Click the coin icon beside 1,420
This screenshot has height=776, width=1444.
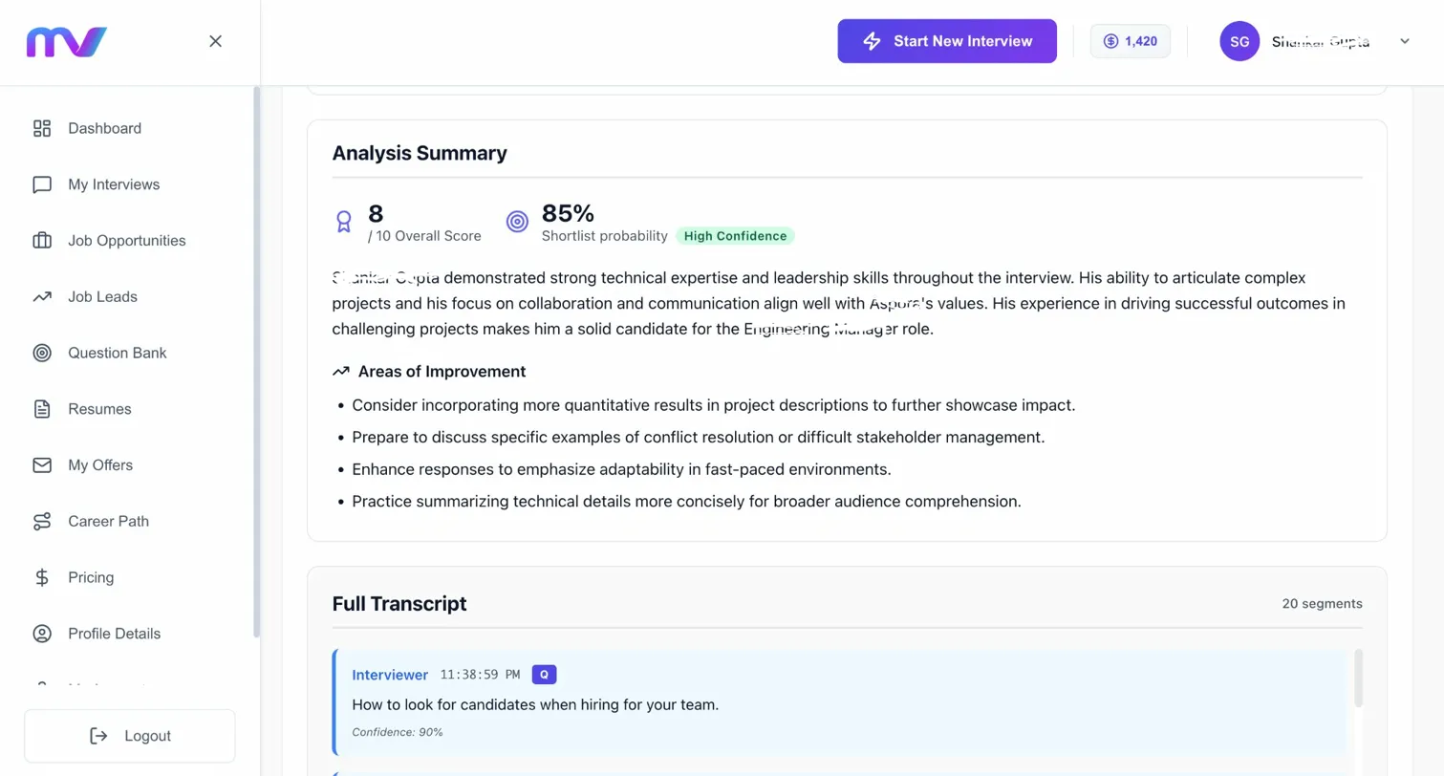pyautogui.click(x=1110, y=41)
